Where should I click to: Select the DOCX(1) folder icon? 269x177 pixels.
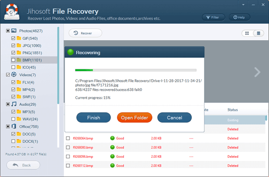click(19, 141)
